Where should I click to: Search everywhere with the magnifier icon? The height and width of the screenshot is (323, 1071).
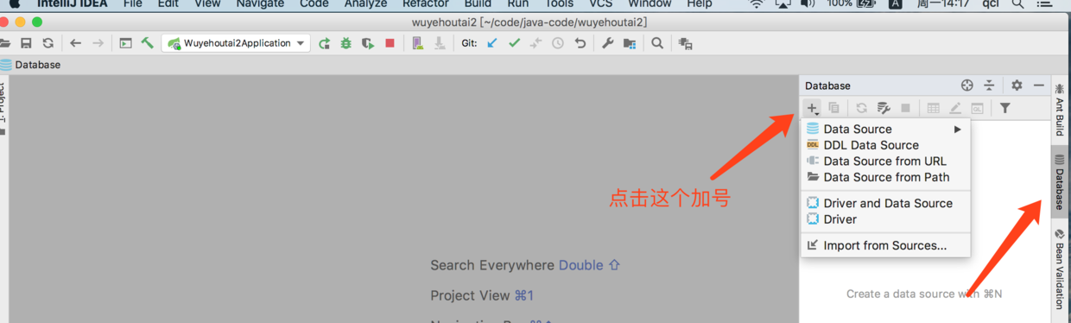(657, 43)
